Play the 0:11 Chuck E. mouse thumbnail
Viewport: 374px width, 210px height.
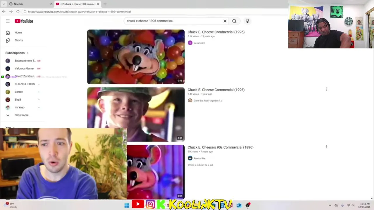click(156, 172)
